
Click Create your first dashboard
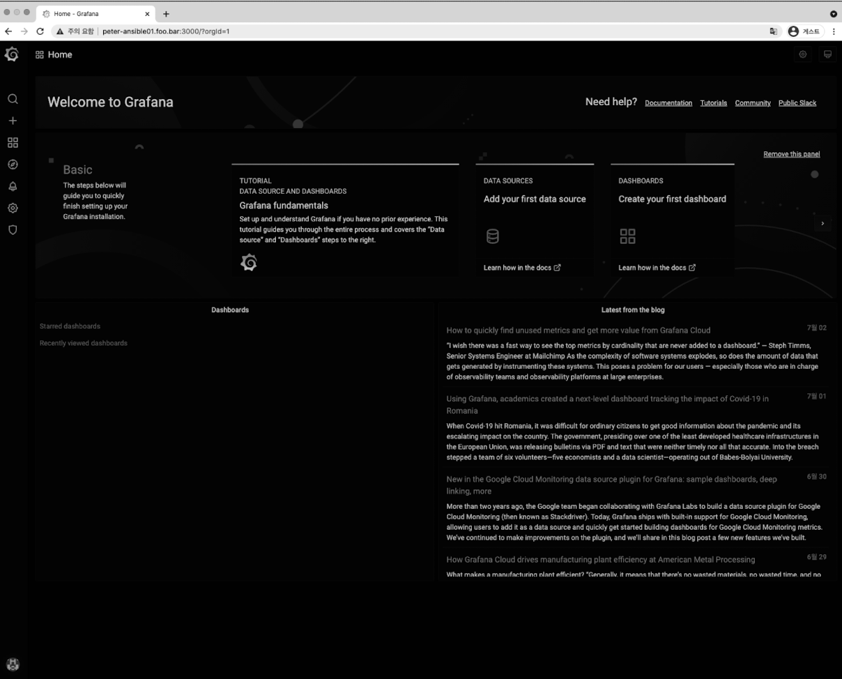click(672, 199)
